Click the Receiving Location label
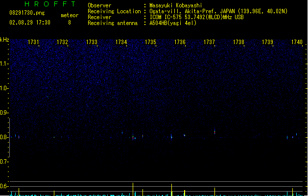The width and height of the screenshot is (308, 196). 114,11
